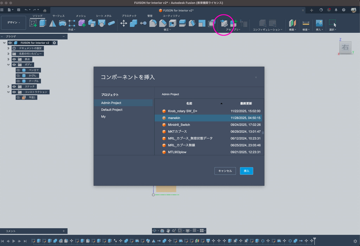Click the 挿入 button
The width and height of the screenshot is (360, 246).
coord(246,171)
